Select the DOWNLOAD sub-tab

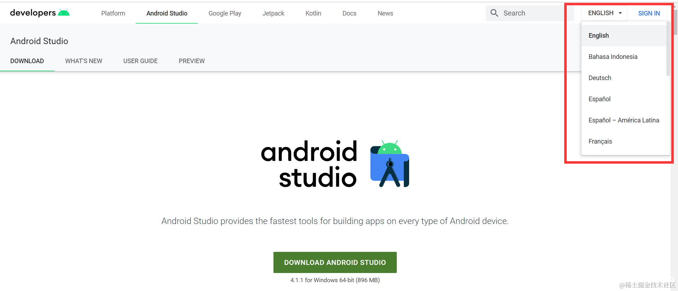[x=27, y=61]
